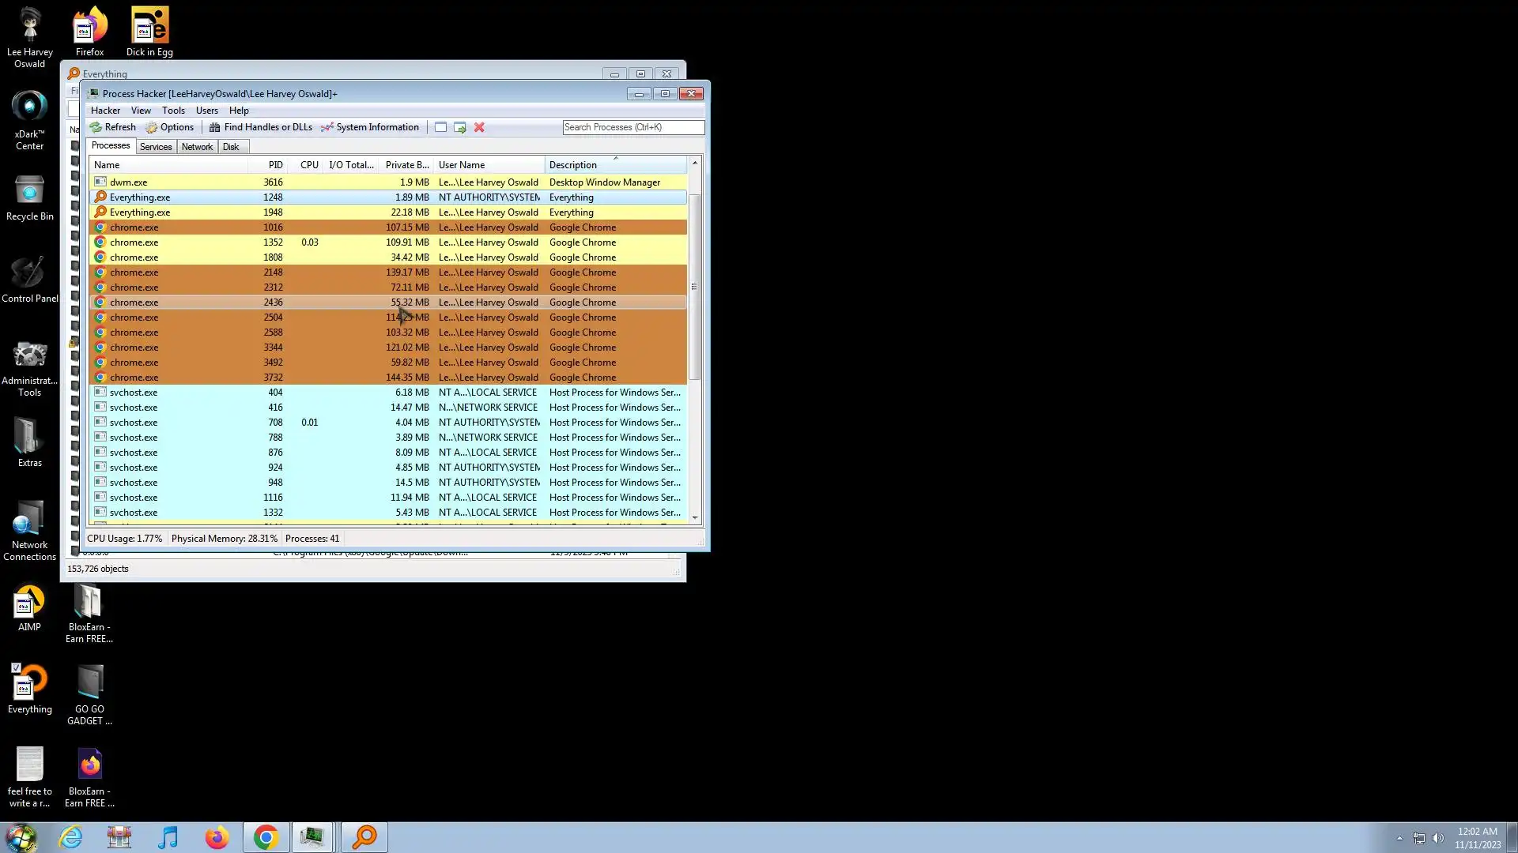Open Firefox from the taskbar
The width and height of the screenshot is (1518, 853).
point(217,837)
